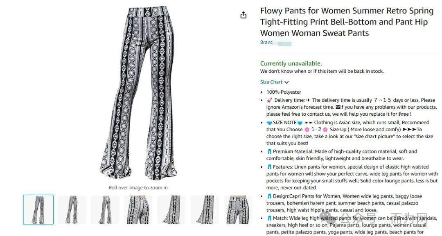Select the third back-view full pants thumbnail
442x236 pixels.
point(105,210)
